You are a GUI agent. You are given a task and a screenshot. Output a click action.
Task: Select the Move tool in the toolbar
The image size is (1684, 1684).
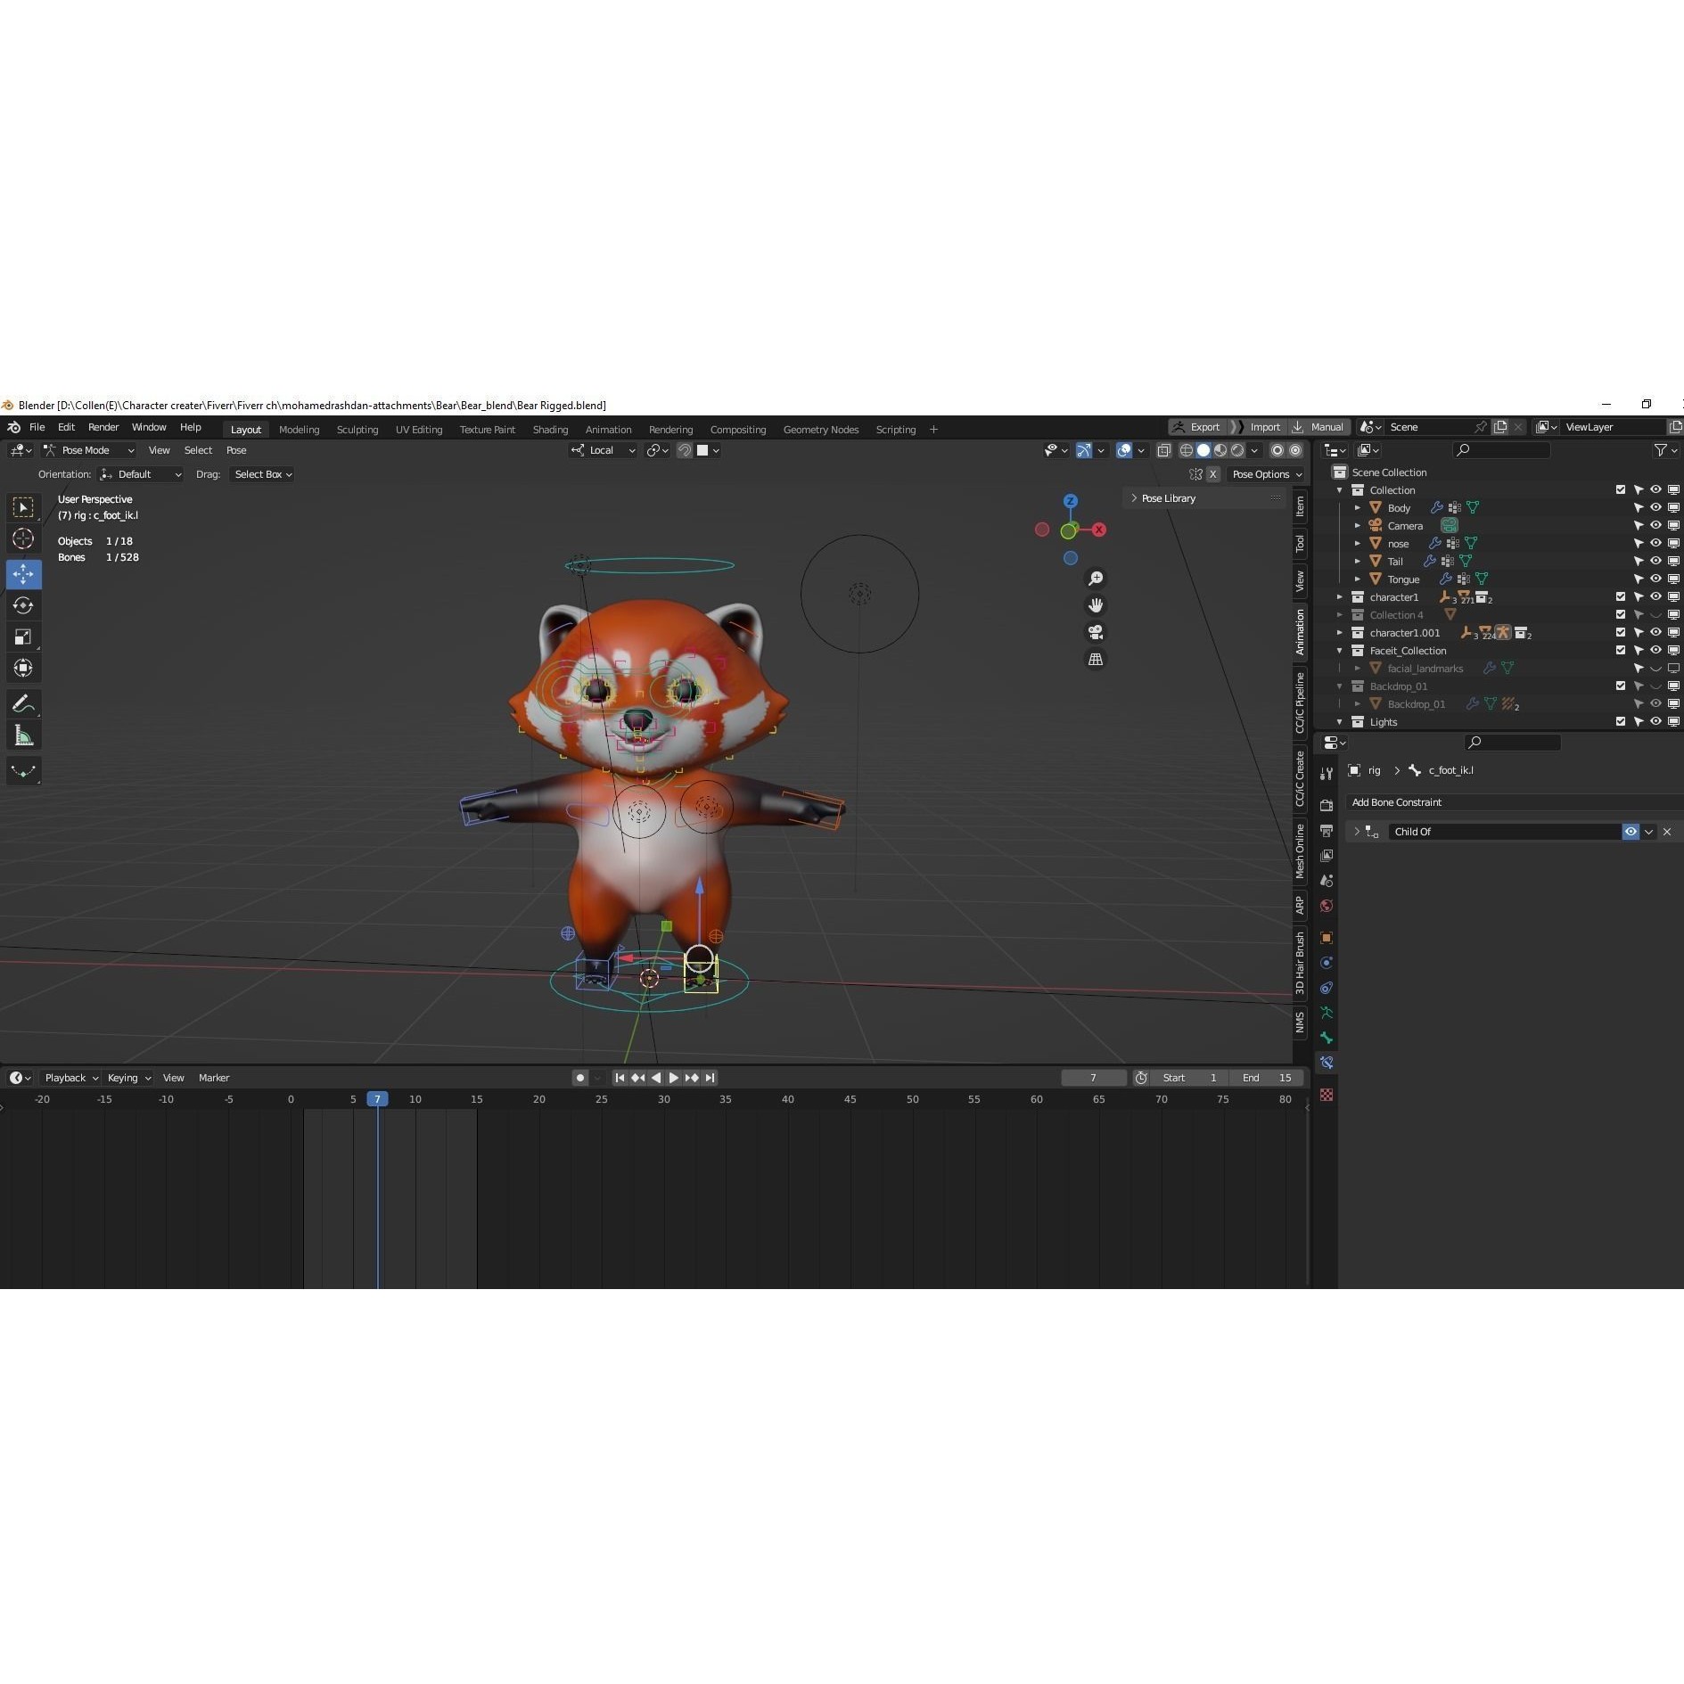(x=24, y=574)
